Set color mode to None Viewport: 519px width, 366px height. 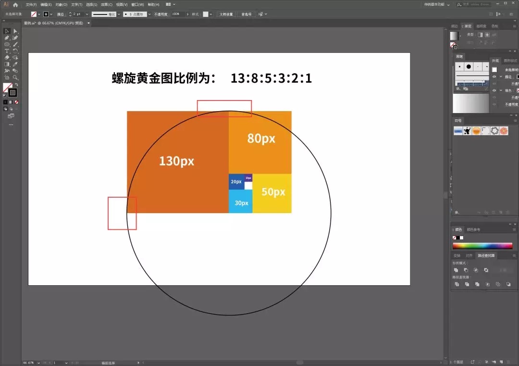click(x=16, y=102)
